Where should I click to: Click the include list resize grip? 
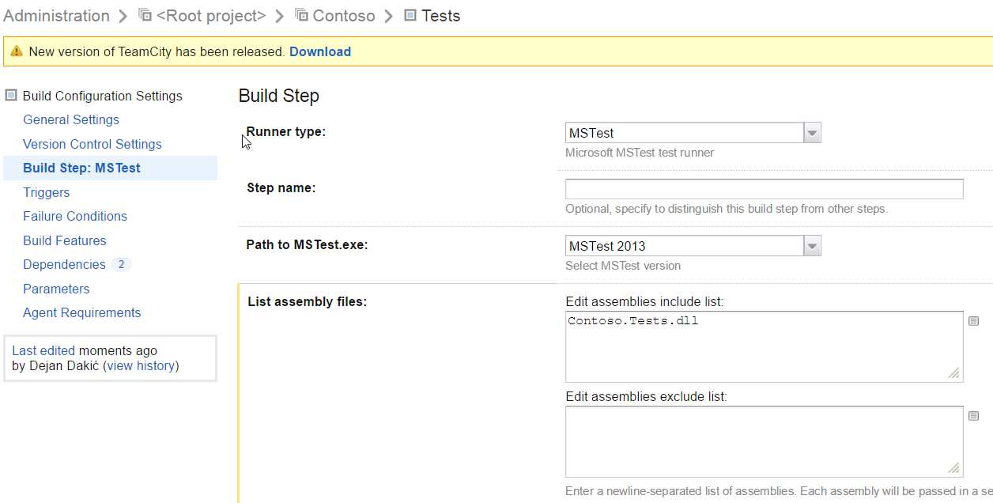pyautogui.click(x=954, y=373)
